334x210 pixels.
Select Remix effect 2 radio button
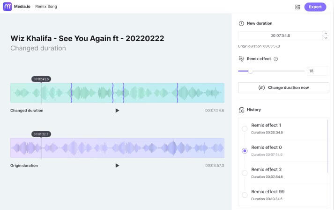tap(245, 173)
